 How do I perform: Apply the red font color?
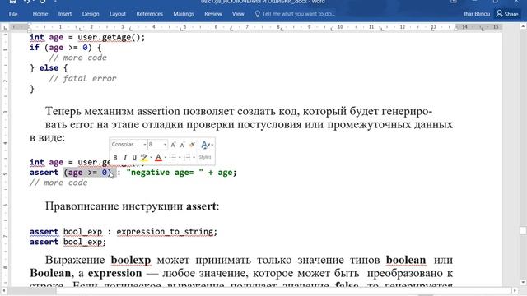point(158,157)
